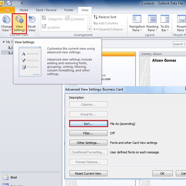186x186 pixels.
Task: Open Calendar in navigation pane
Action: click(13, 185)
